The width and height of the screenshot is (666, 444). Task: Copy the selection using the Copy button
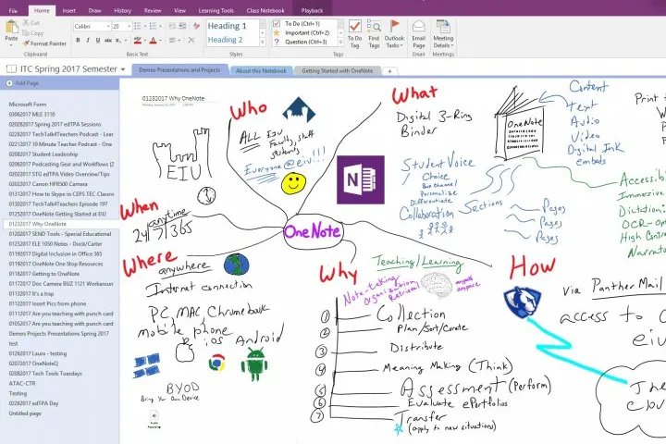click(32, 32)
